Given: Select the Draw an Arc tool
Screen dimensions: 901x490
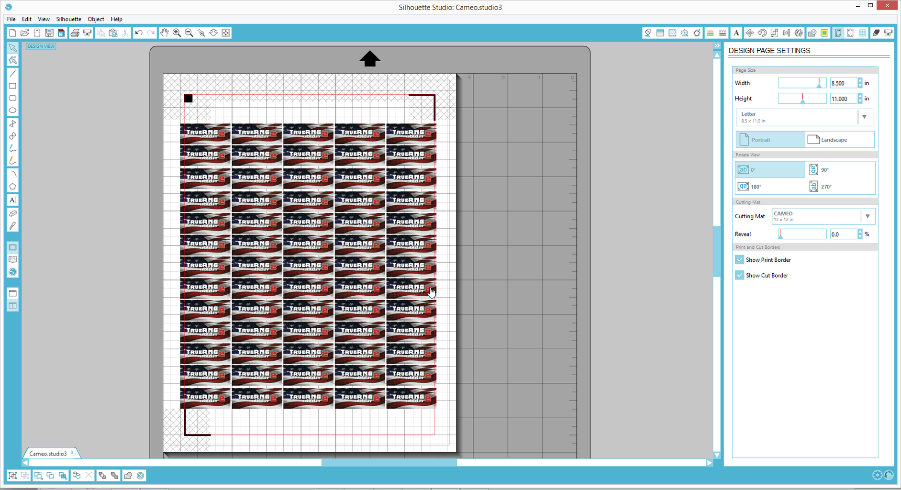Looking at the screenshot, I should click(x=12, y=174).
